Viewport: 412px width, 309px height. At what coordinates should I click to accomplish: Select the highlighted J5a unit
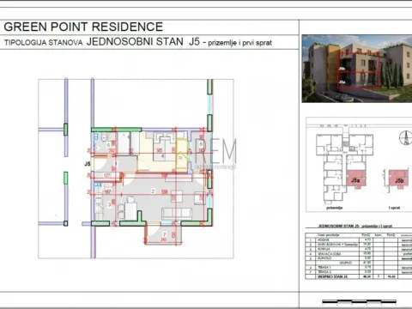[355, 179]
